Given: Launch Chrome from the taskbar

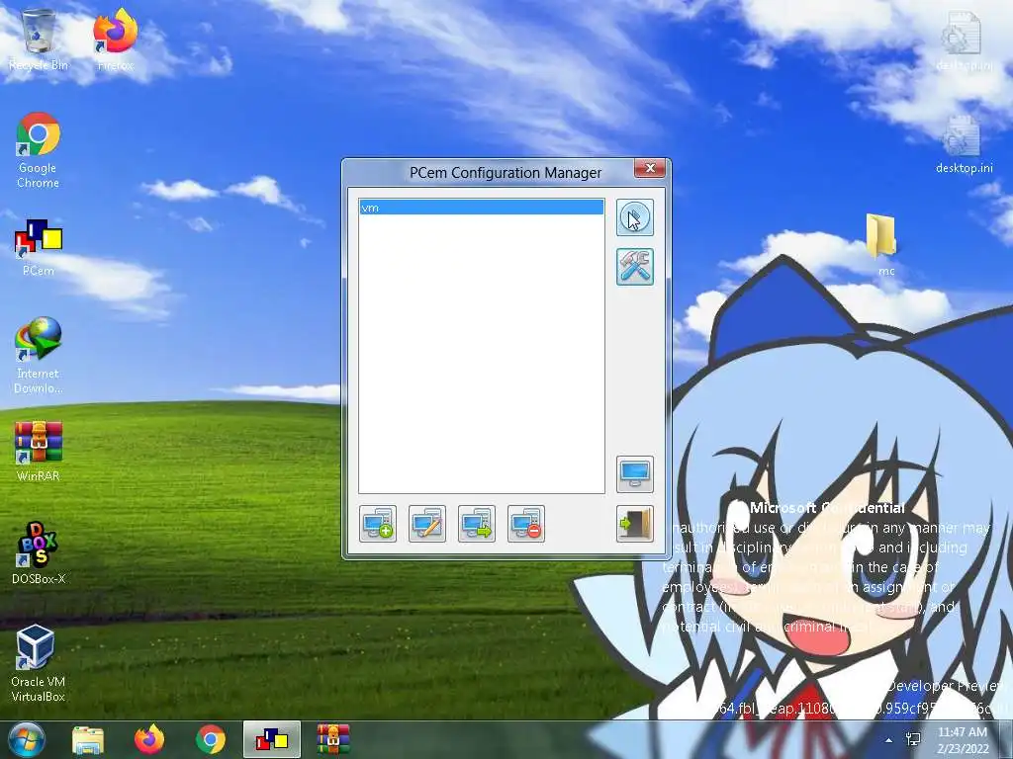Looking at the screenshot, I should (x=211, y=739).
